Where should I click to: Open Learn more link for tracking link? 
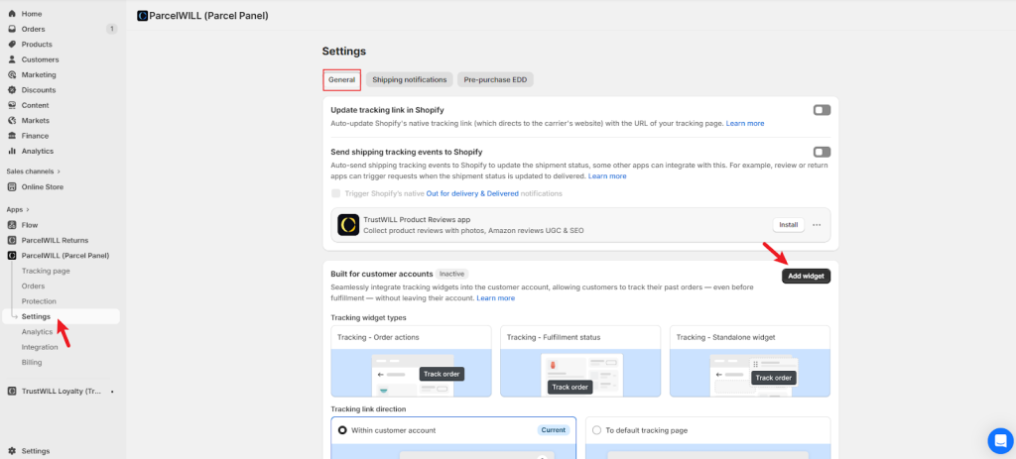(744, 123)
